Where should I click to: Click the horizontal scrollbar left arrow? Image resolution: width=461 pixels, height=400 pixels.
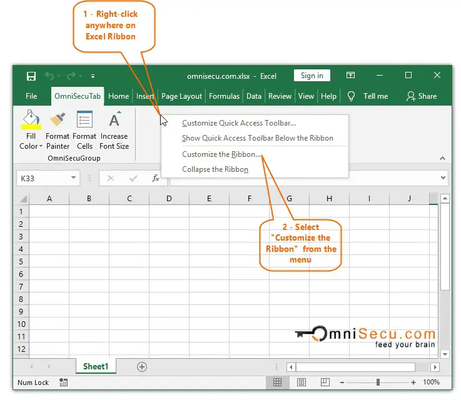pyautogui.click(x=291, y=367)
